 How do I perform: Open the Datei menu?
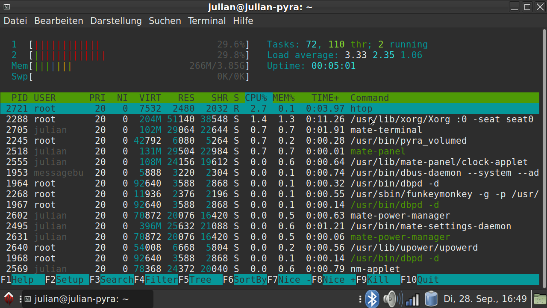15,21
